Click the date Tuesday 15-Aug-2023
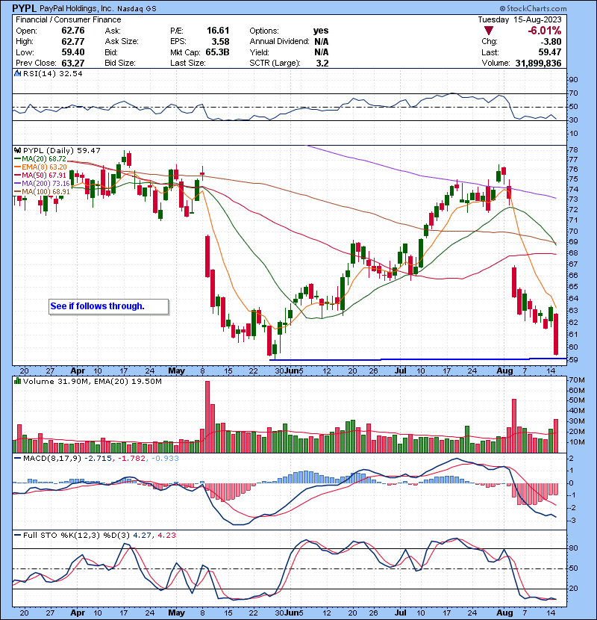 coord(519,19)
